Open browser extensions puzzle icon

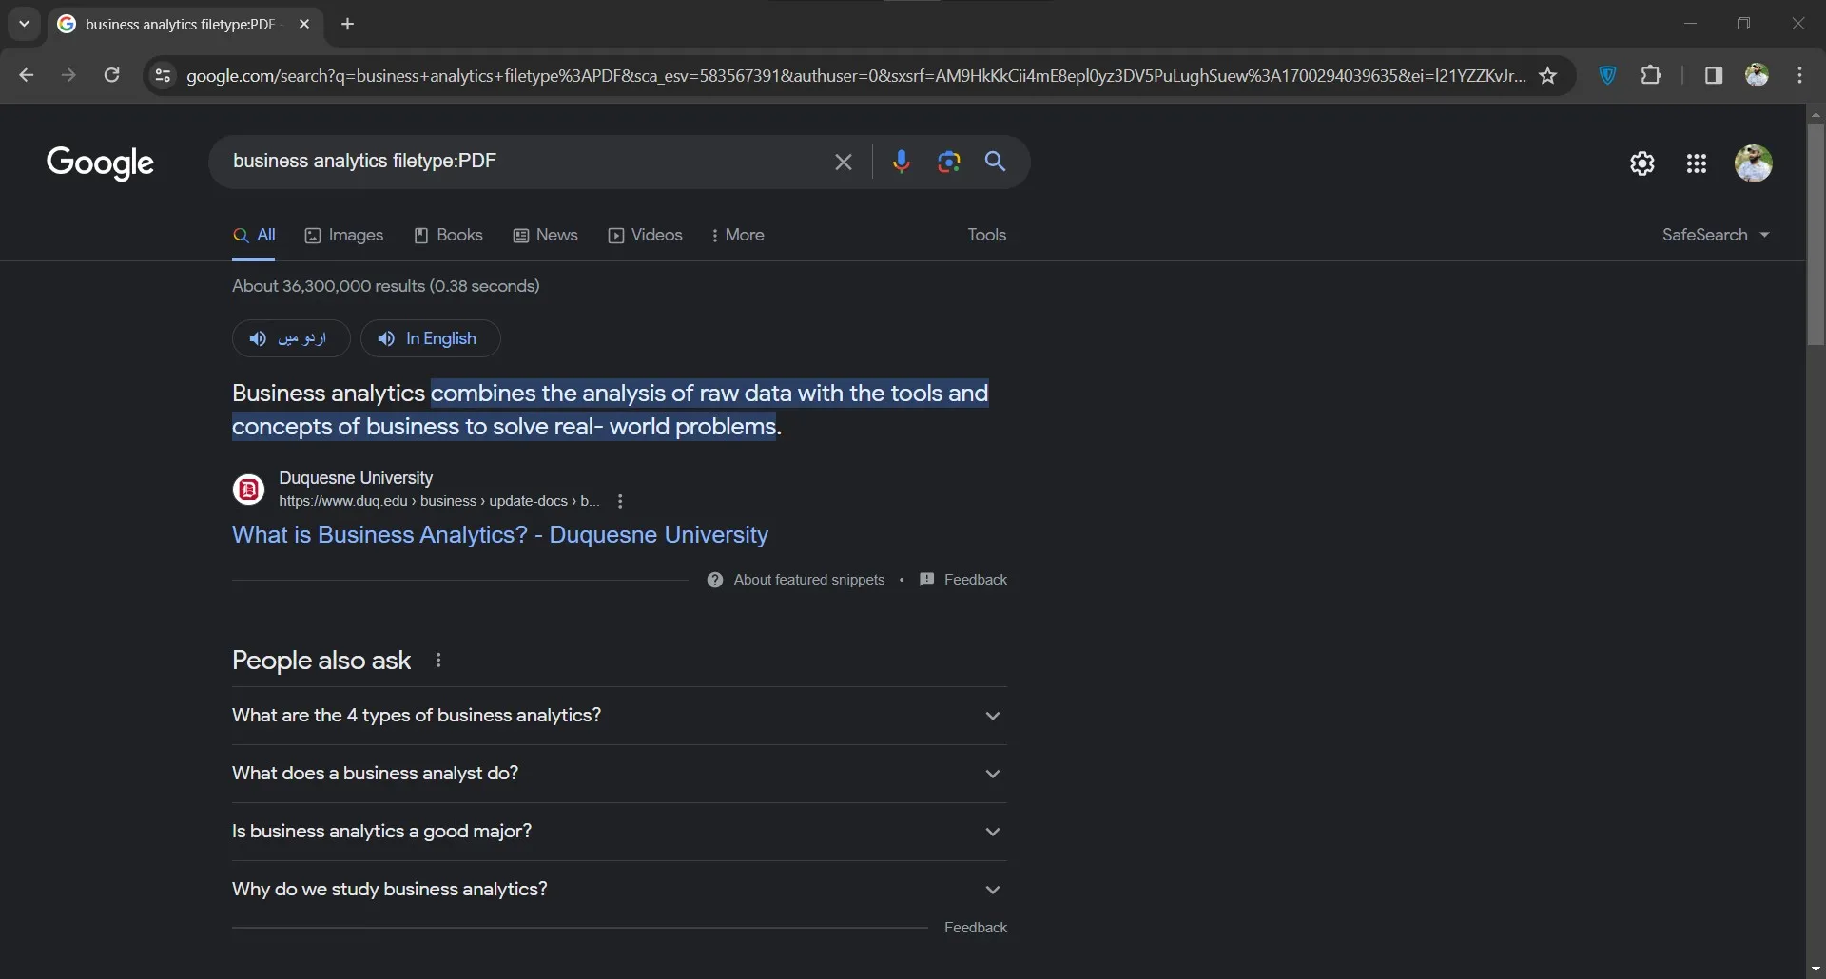tap(1652, 75)
